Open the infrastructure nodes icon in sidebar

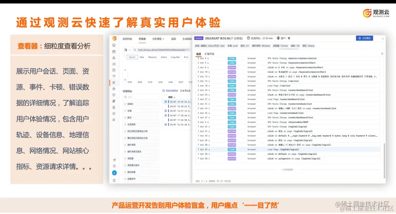(114, 58)
